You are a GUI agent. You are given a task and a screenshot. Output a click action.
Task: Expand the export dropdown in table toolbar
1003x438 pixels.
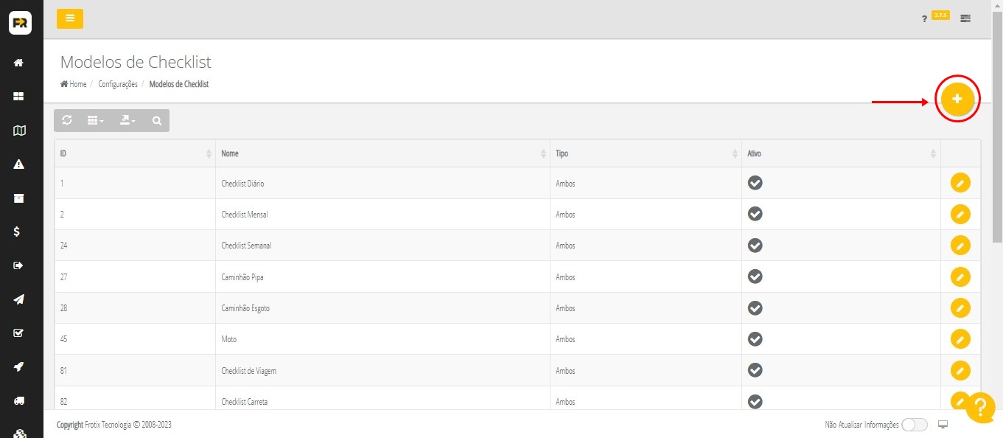click(x=127, y=120)
